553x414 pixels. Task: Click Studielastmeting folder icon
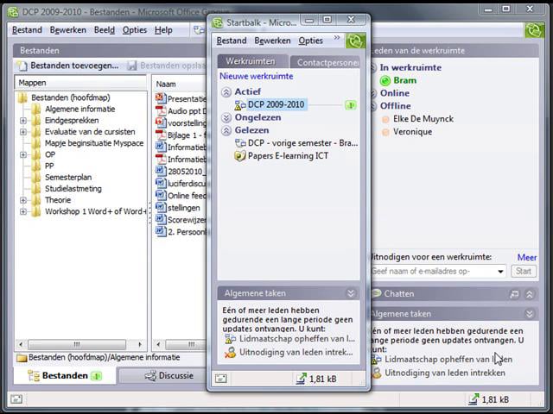36,189
